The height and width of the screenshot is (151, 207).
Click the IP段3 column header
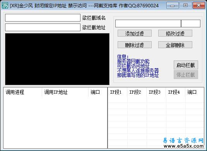point(156,92)
